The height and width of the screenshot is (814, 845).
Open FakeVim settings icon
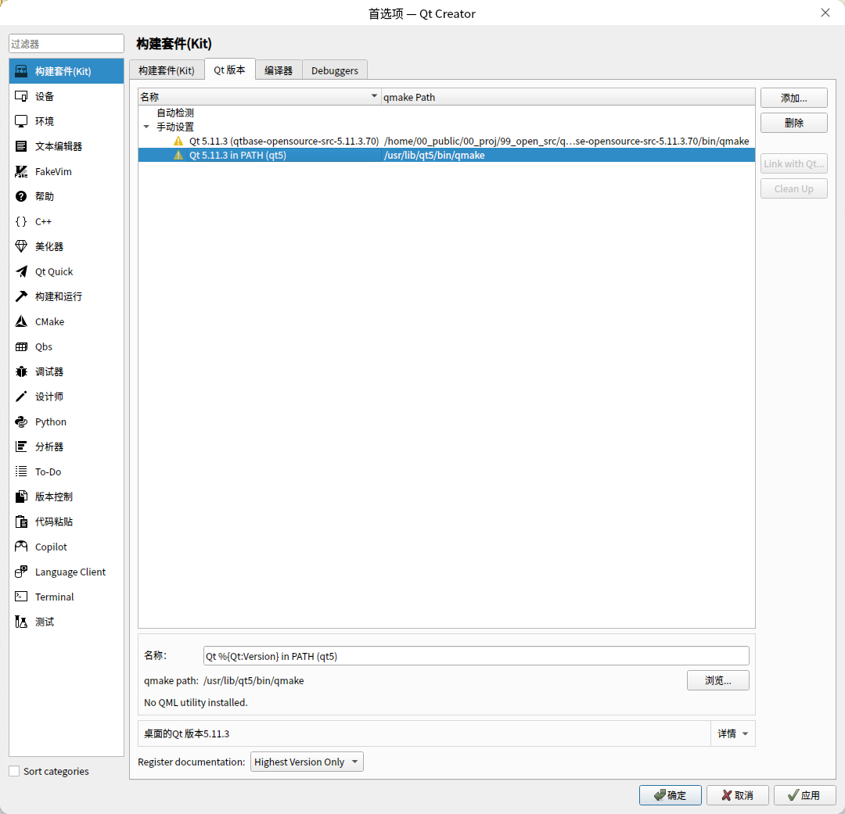click(x=21, y=171)
